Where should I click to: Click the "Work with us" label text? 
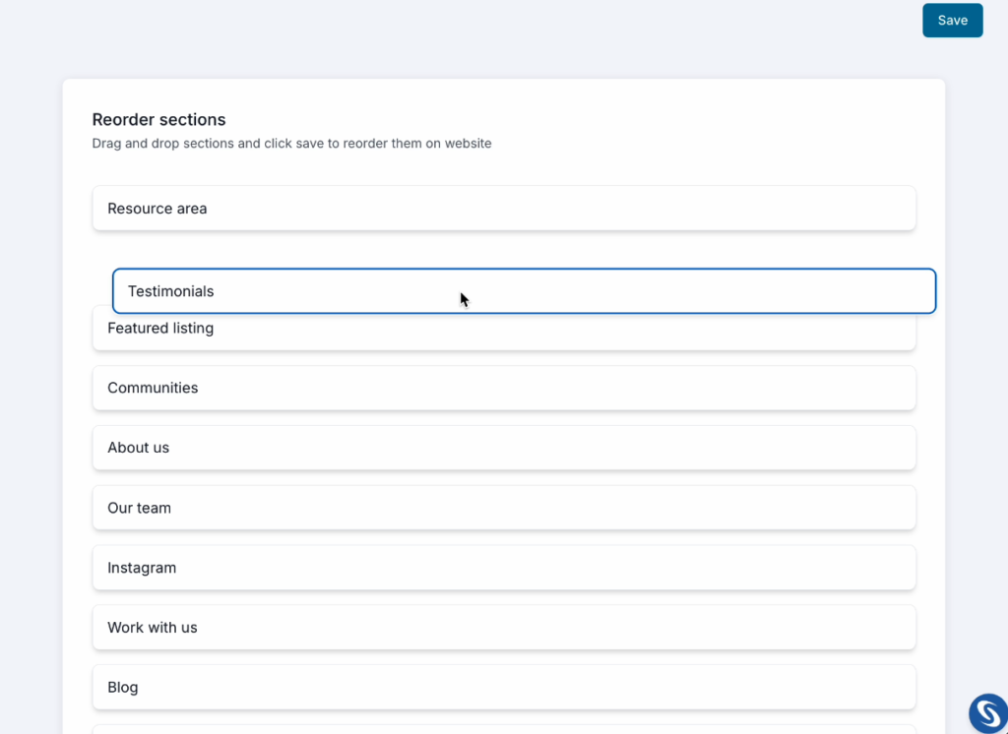[152, 628]
